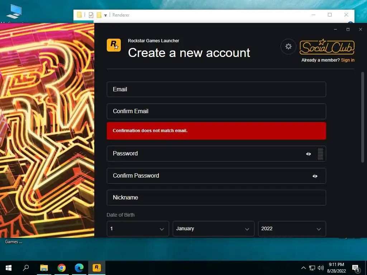The image size is (367, 275).
Task: Follow the Sign in link
Action: pyautogui.click(x=348, y=60)
